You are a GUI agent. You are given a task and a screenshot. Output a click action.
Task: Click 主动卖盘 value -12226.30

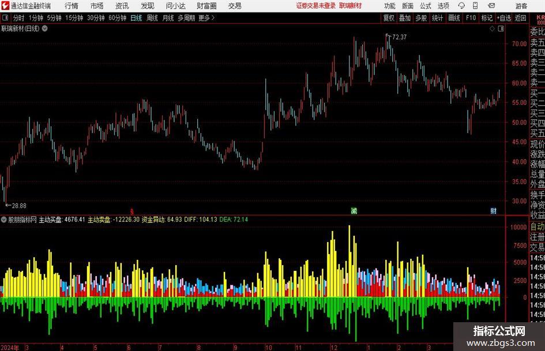[x=126, y=220]
